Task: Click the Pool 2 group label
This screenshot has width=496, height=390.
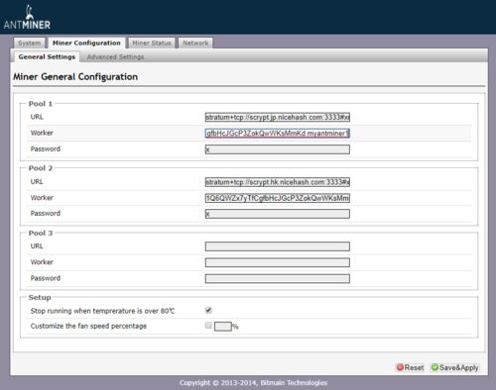Action: point(41,168)
